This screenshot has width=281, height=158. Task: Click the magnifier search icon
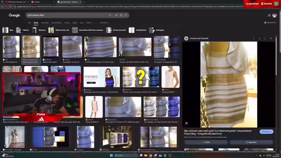click(126, 15)
